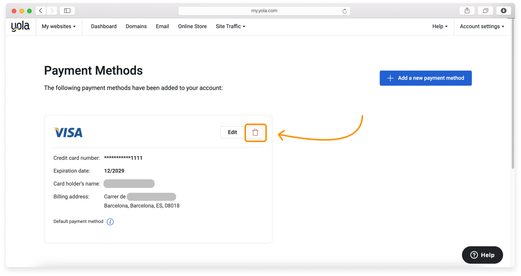
Task: Click the info icon beside Default payment method
Action: coord(110,222)
